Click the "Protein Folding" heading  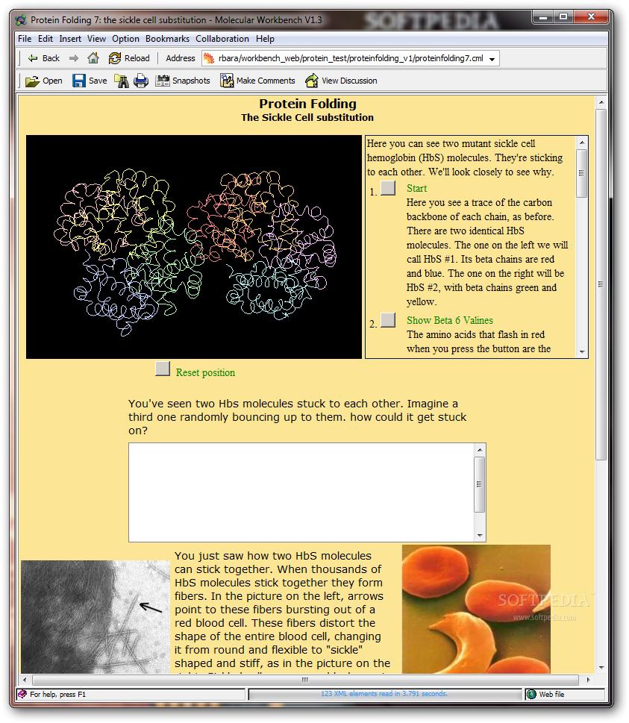307,104
